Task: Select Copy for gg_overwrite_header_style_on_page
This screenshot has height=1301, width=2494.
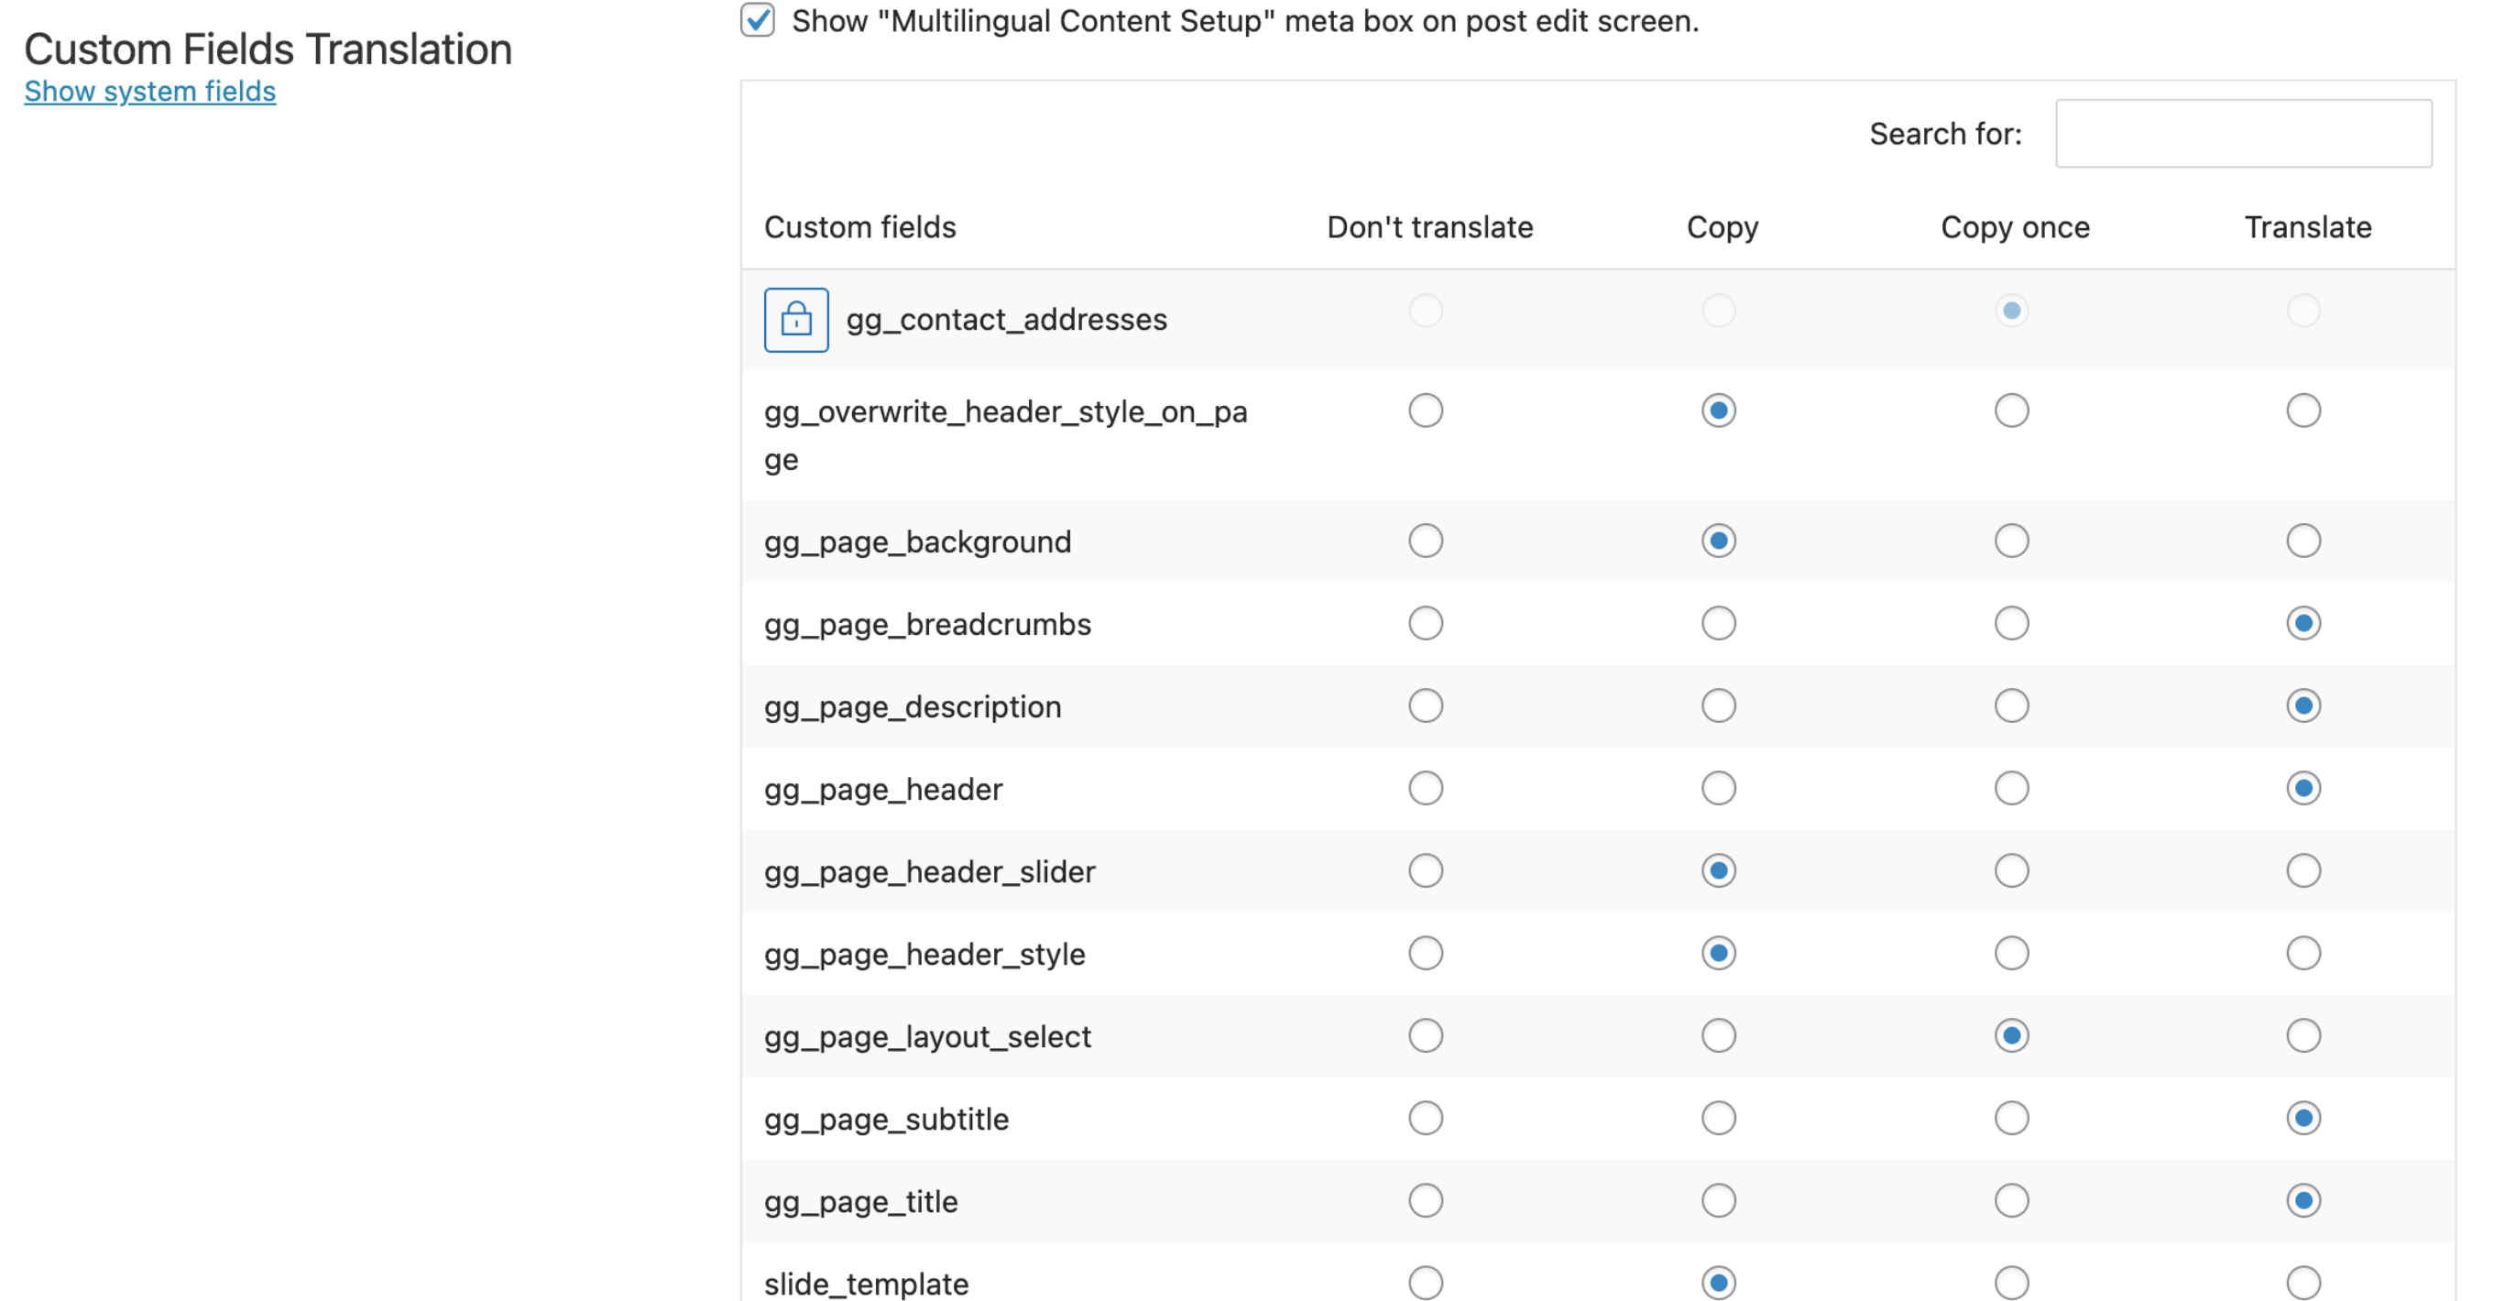Action: (x=1719, y=410)
